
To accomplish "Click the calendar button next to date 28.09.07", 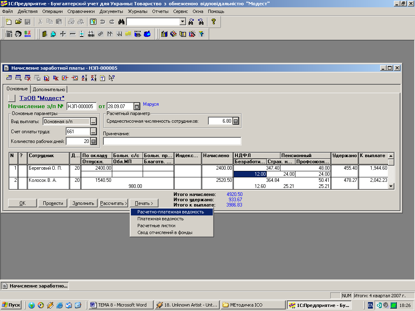I will [x=137, y=107].
